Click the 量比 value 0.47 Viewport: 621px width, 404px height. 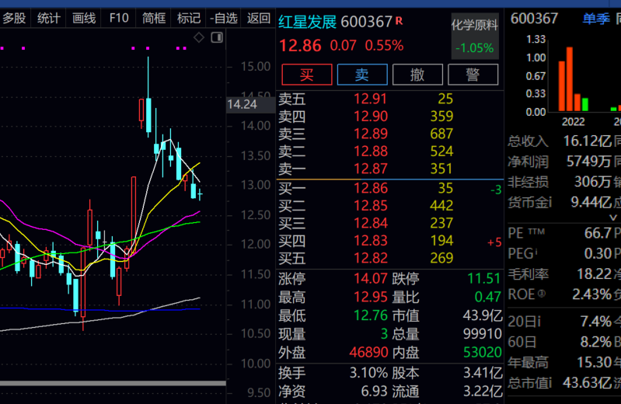pos(488,297)
